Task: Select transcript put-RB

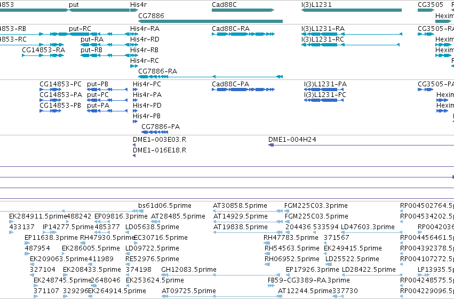Action: (105, 55)
